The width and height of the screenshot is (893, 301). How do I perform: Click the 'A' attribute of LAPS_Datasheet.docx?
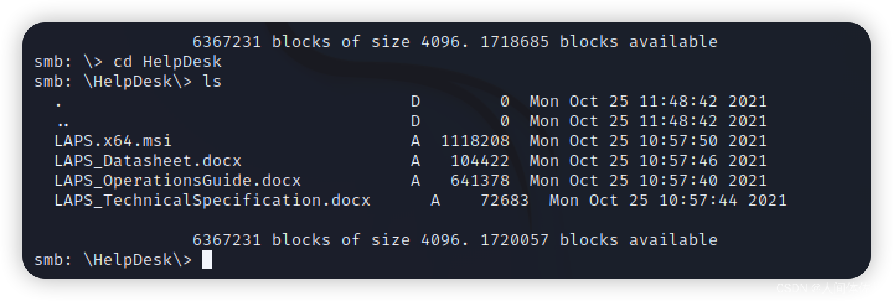pyautogui.click(x=415, y=160)
